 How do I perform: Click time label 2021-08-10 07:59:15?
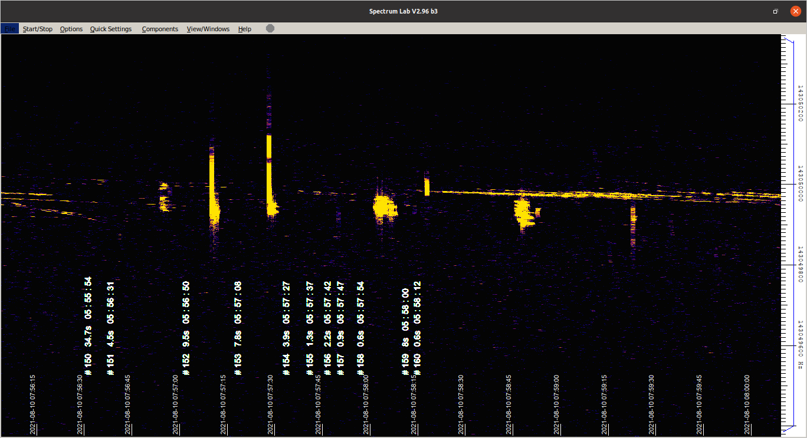[604, 404]
